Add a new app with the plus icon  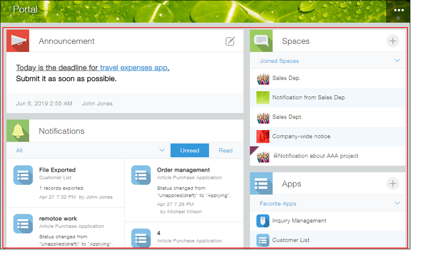[392, 183]
